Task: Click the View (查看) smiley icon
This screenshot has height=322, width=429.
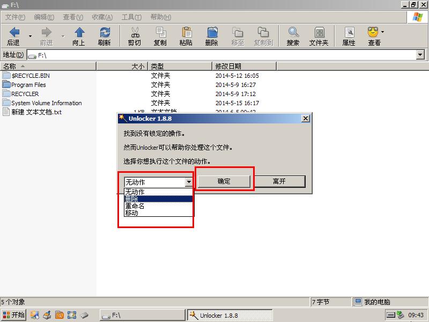Action: tap(373, 32)
